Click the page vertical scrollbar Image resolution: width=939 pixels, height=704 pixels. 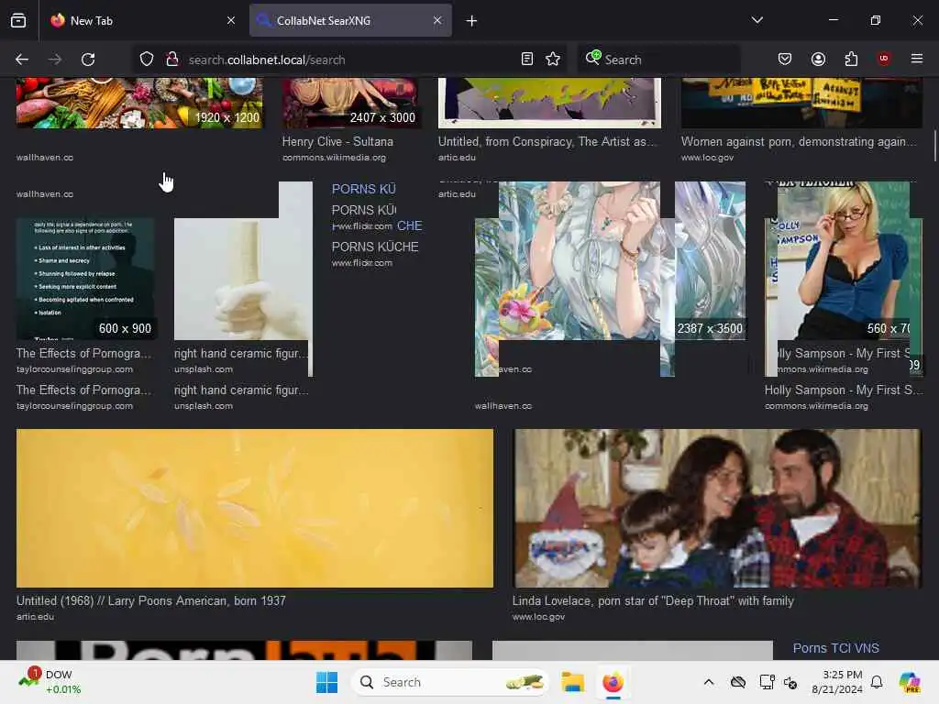[x=934, y=146]
